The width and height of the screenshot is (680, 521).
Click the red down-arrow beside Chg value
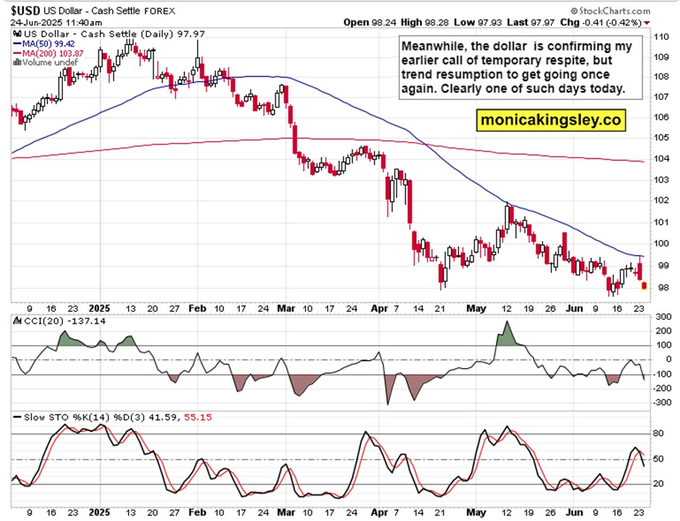[x=647, y=22]
